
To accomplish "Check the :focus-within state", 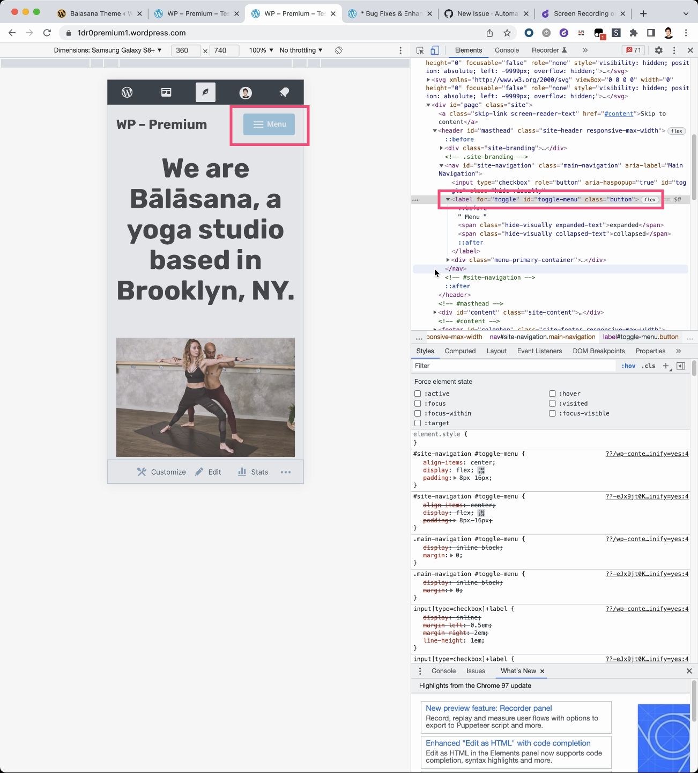I will click(x=418, y=413).
